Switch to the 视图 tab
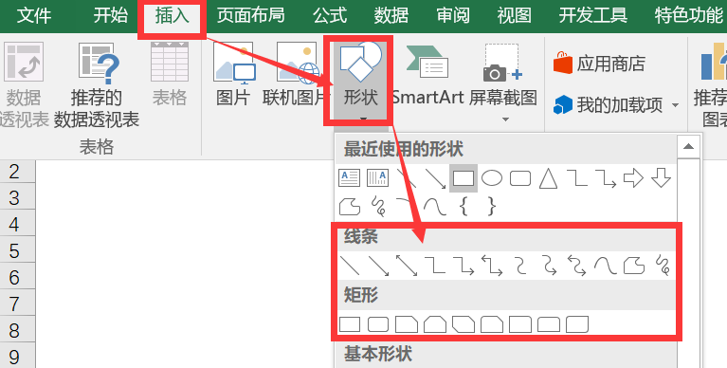The image size is (727, 368). click(x=514, y=16)
